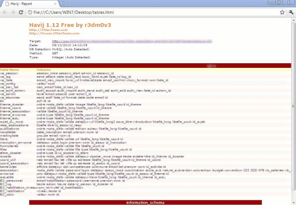Viewport: 296px width, 205px height.
Task: Click the browser Back arrow
Action: click(5, 12)
